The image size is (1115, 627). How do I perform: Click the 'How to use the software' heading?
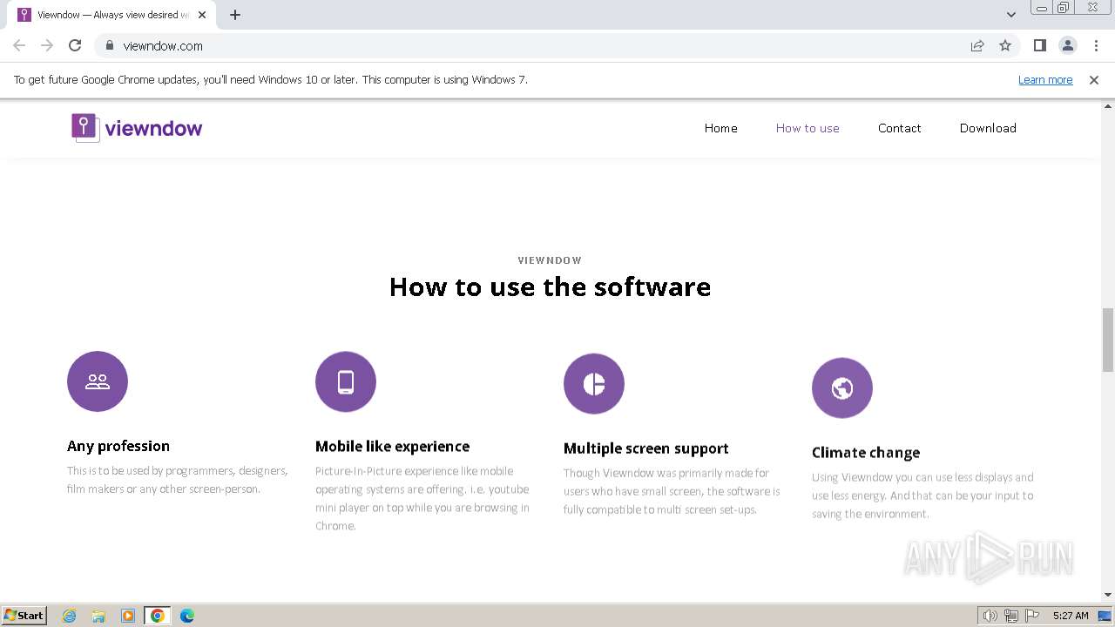[x=550, y=287]
